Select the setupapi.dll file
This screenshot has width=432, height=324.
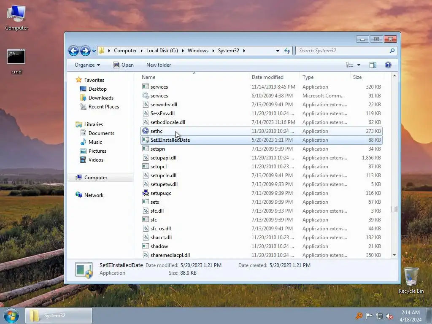click(163, 158)
